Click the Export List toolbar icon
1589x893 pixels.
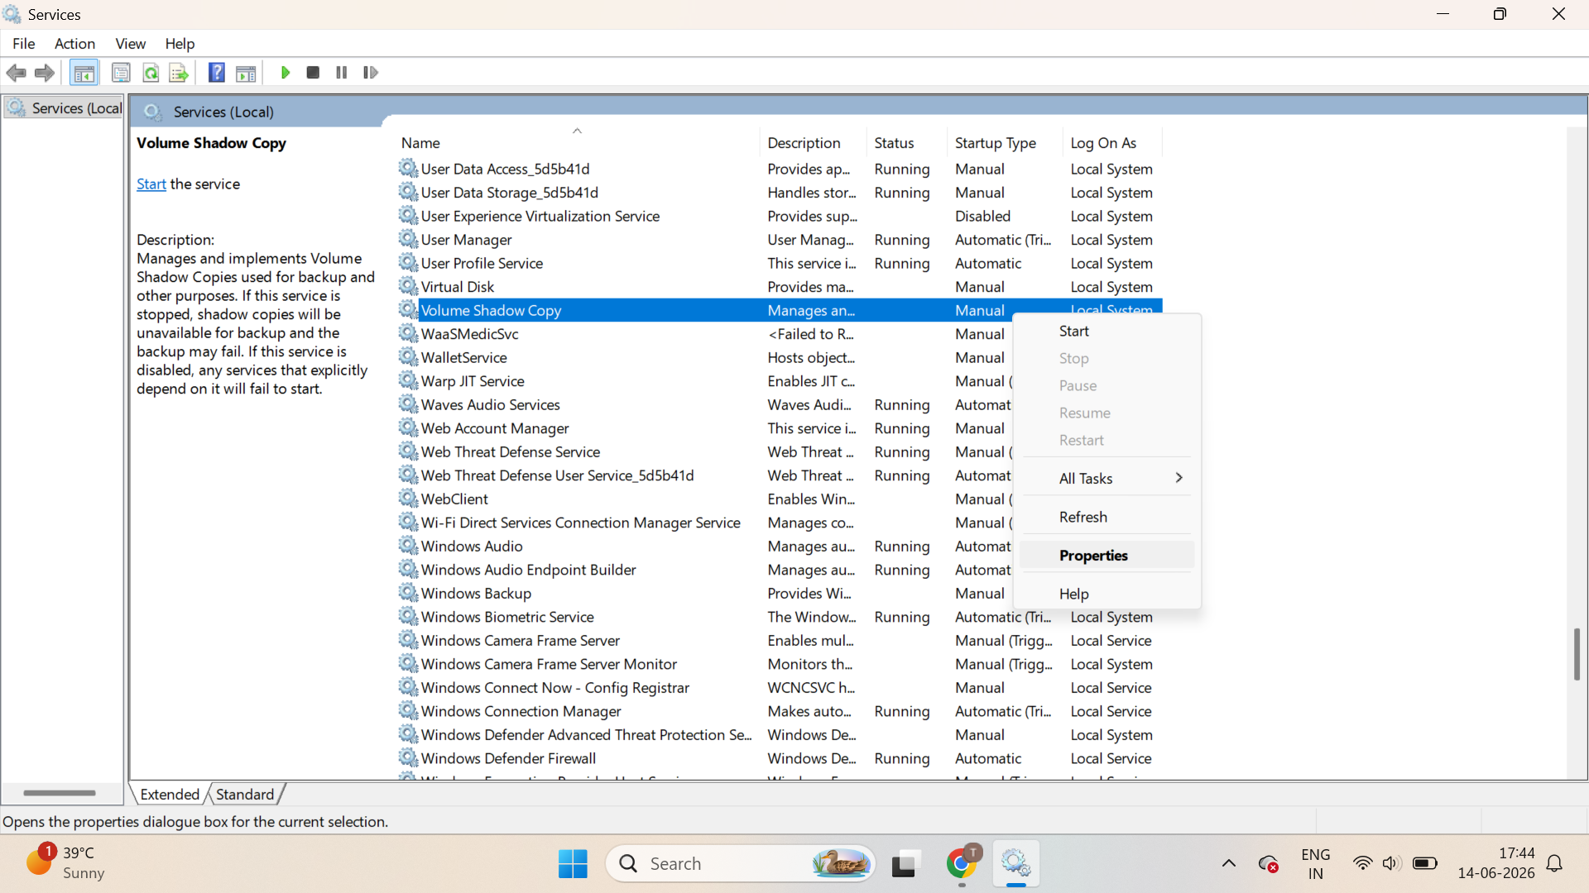coord(179,73)
